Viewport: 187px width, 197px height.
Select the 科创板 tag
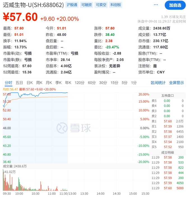[116, 5]
